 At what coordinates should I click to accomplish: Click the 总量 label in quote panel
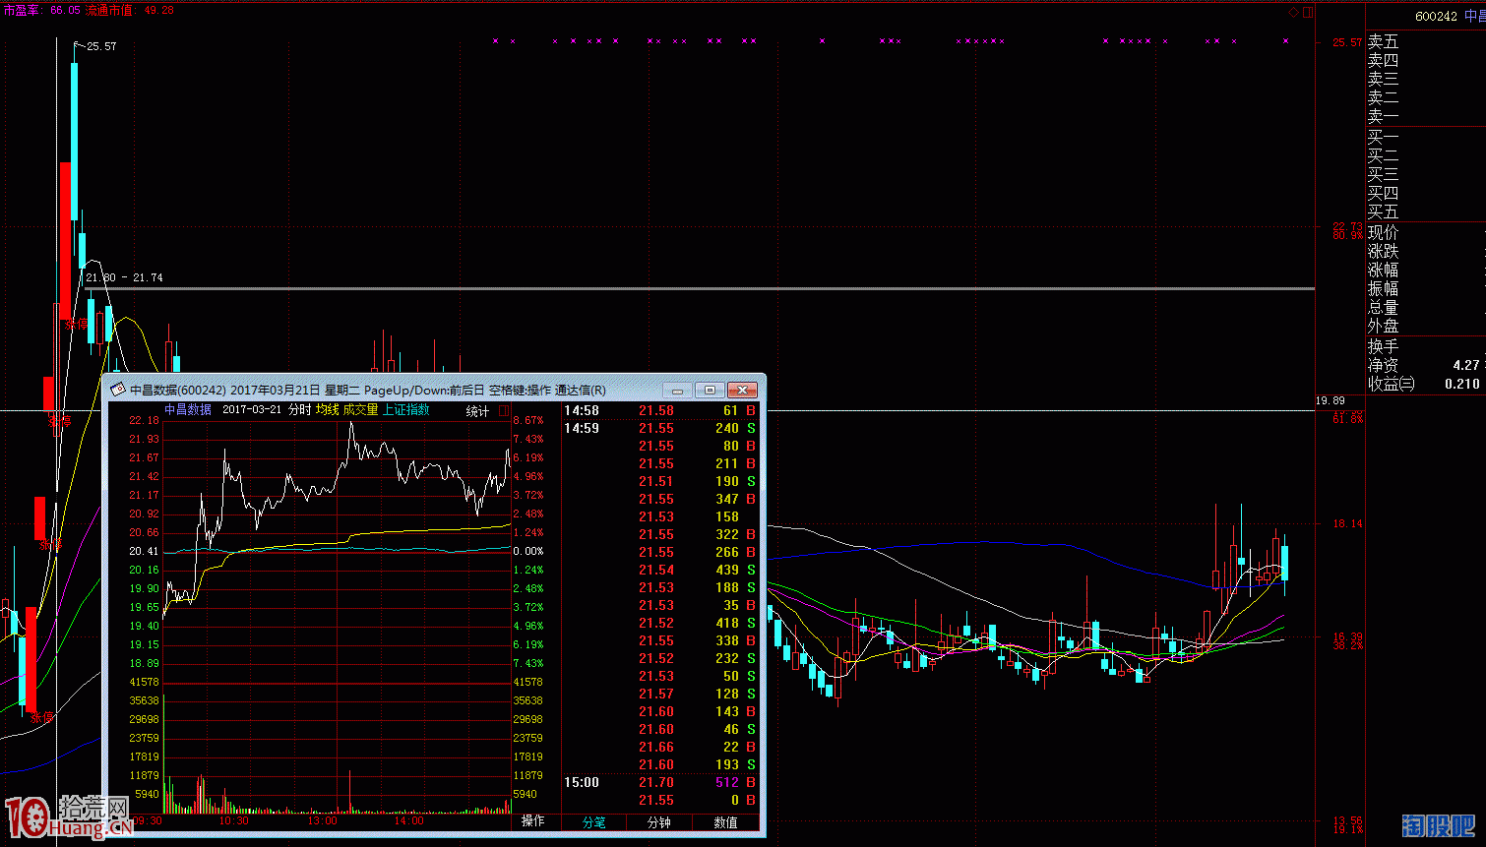[1383, 307]
